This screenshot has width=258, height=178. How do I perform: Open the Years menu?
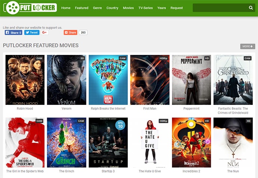(x=162, y=8)
